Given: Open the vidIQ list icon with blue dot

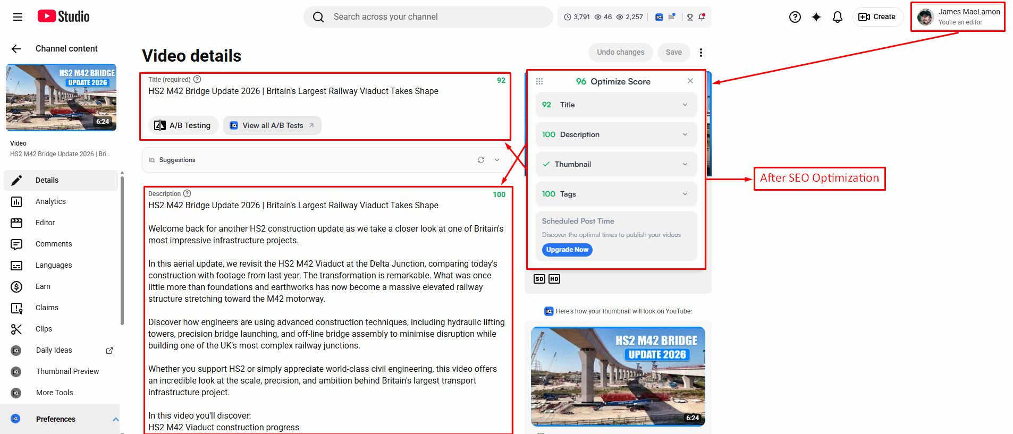Looking at the screenshot, I should [672, 17].
